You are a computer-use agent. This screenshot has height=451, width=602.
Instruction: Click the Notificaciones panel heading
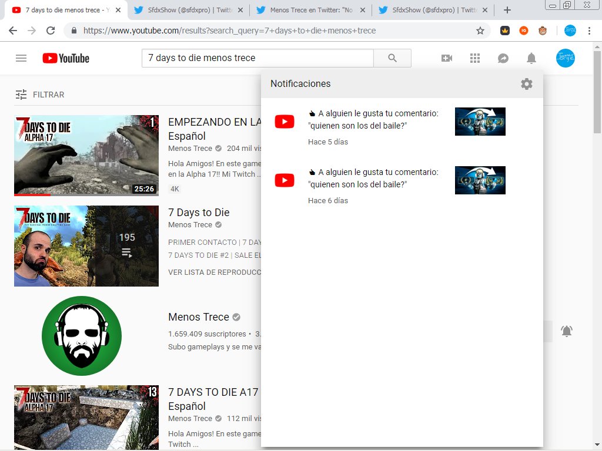(x=300, y=83)
